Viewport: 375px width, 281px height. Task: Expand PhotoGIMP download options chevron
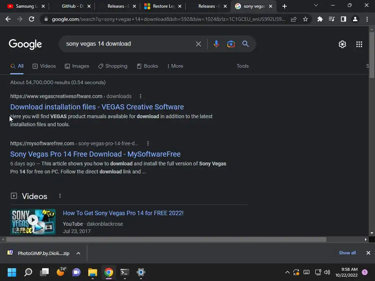[x=78, y=253]
